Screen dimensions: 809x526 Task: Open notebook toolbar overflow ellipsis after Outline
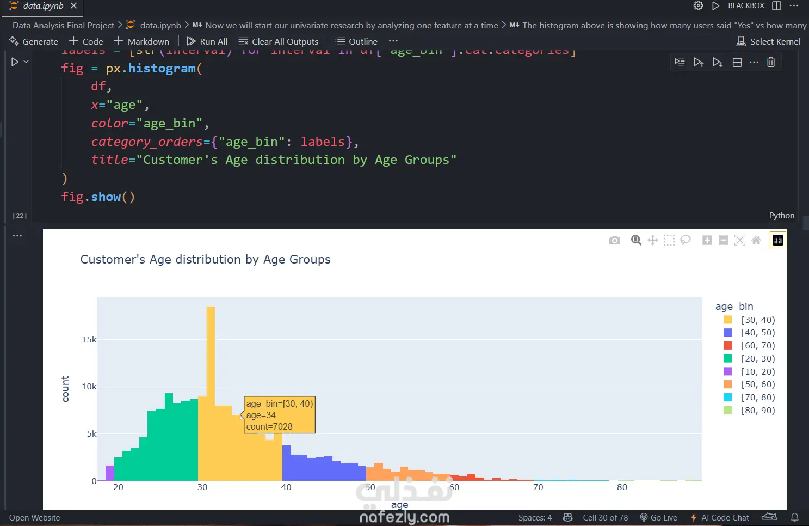(393, 41)
